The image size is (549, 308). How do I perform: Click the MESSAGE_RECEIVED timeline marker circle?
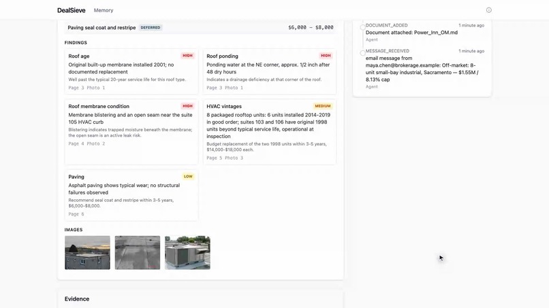click(363, 53)
